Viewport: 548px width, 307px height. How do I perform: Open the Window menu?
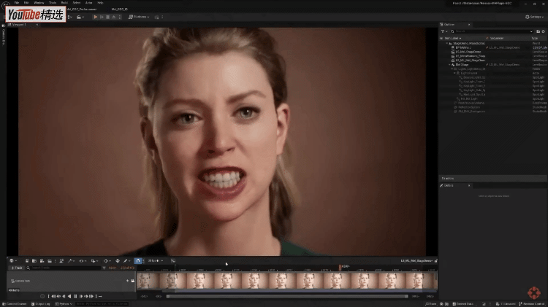39,2
